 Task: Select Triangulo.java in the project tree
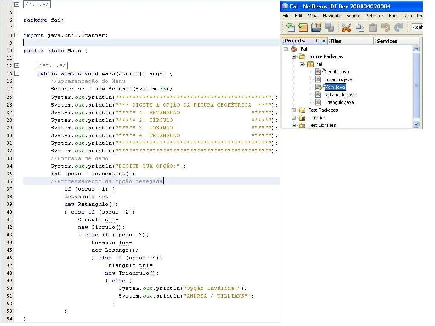coord(339,102)
